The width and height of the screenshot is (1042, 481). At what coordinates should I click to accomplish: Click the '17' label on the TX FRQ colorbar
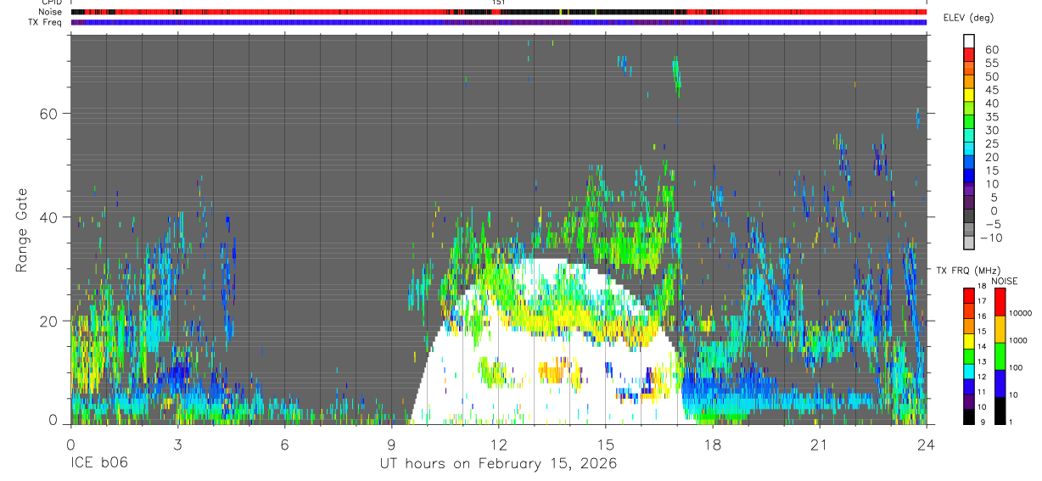click(x=983, y=301)
